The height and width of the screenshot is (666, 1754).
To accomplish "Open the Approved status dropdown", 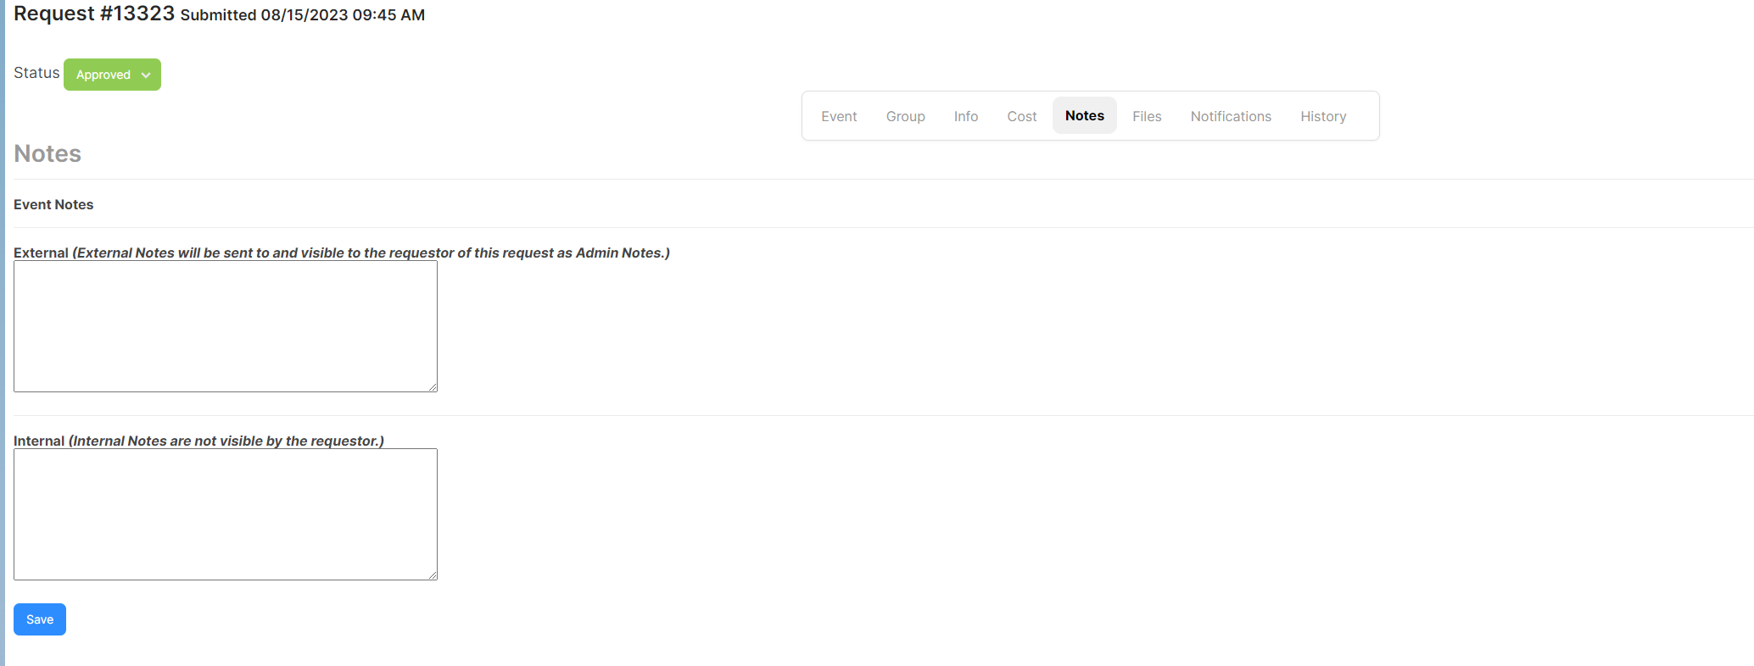I will point(112,75).
